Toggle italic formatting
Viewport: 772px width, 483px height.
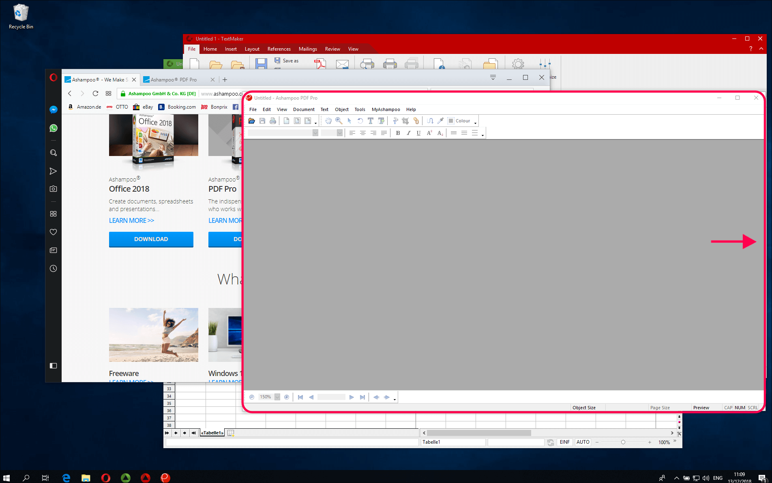coord(408,133)
